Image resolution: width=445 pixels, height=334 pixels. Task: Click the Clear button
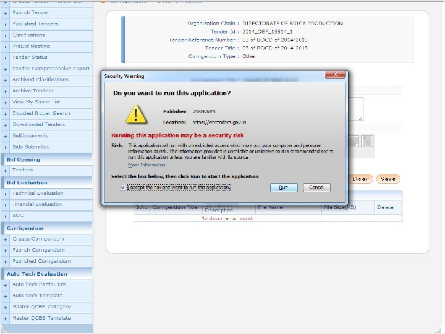[360, 179]
